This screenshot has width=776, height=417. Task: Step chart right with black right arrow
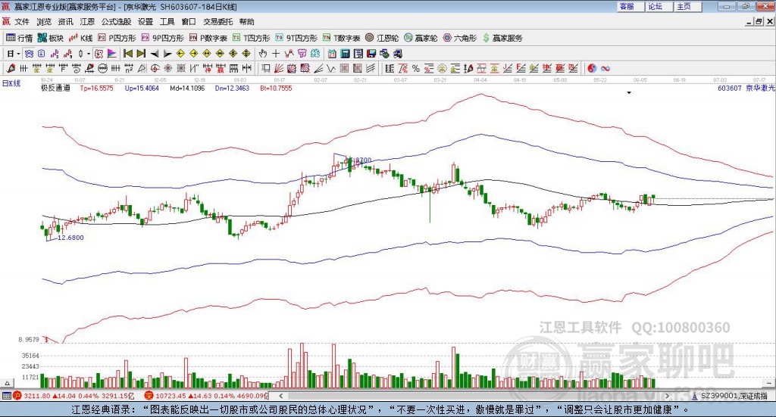(x=167, y=54)
